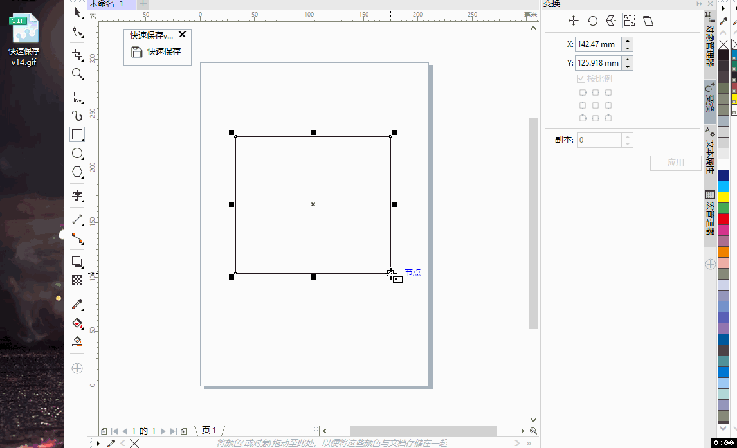This screenshot has height=448, width=737.
Task: Pick the Artistic Media tool
Action: pyautogui.click(x=78, y=116)
